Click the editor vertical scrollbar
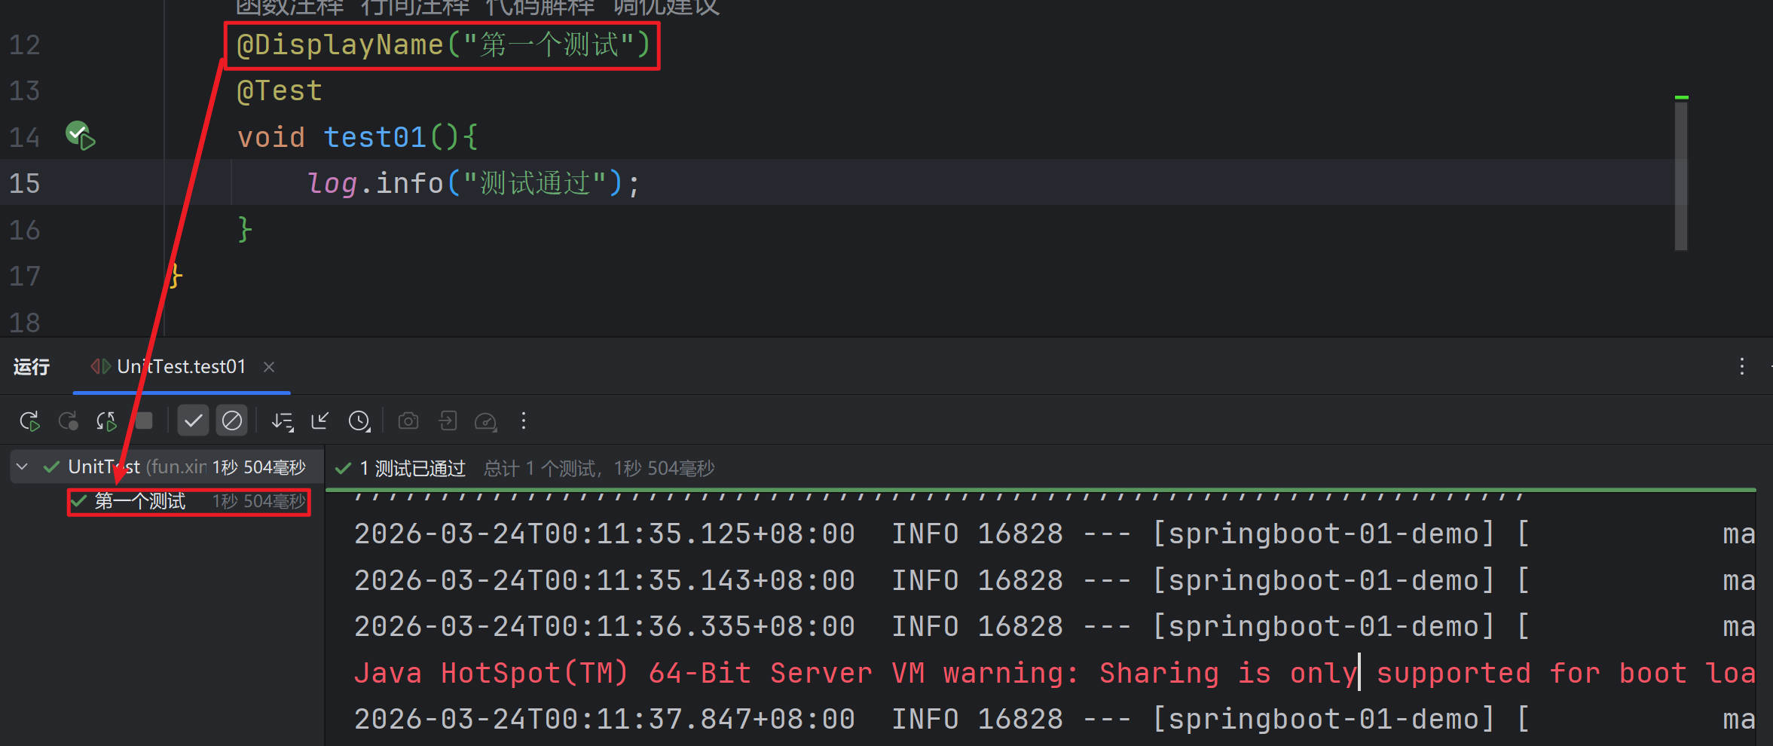The image size is (1773, 746). (x=1680, y=175)
